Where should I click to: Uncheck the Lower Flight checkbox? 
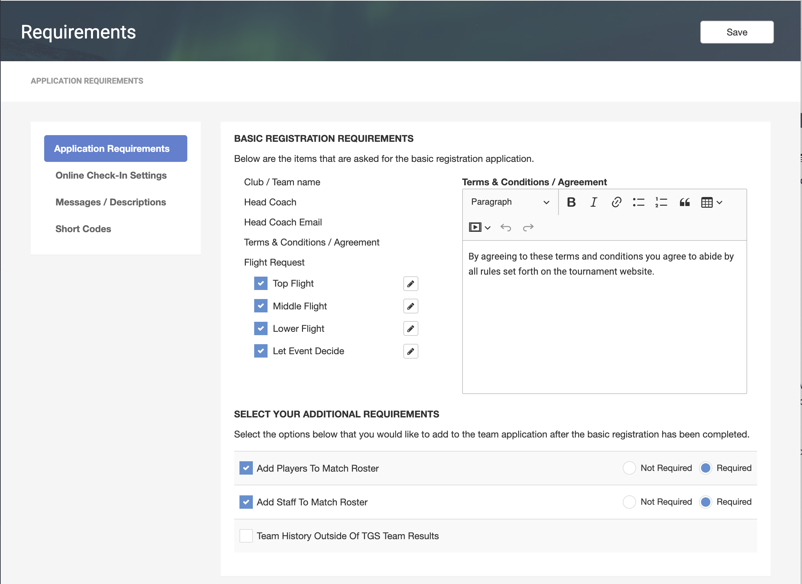click(x=261, y=328)
